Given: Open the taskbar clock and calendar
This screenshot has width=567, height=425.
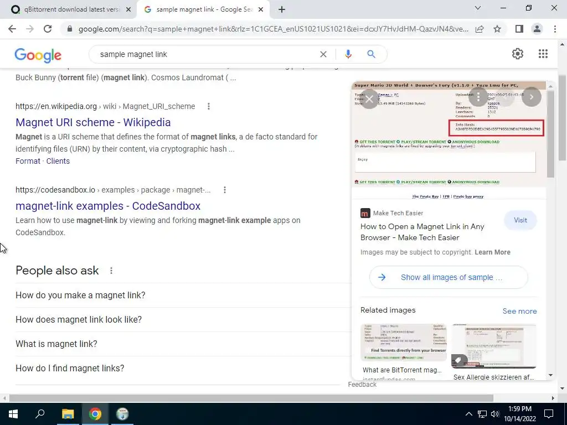Looking at the screenshot, I should [519, 414].
